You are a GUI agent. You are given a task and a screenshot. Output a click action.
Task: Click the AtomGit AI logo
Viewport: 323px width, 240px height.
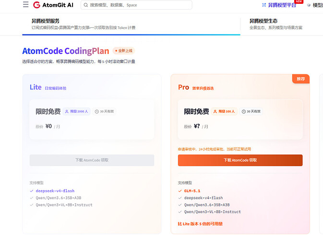(53, 5)
